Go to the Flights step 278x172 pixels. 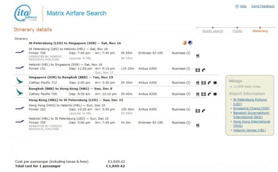[237, 31]
